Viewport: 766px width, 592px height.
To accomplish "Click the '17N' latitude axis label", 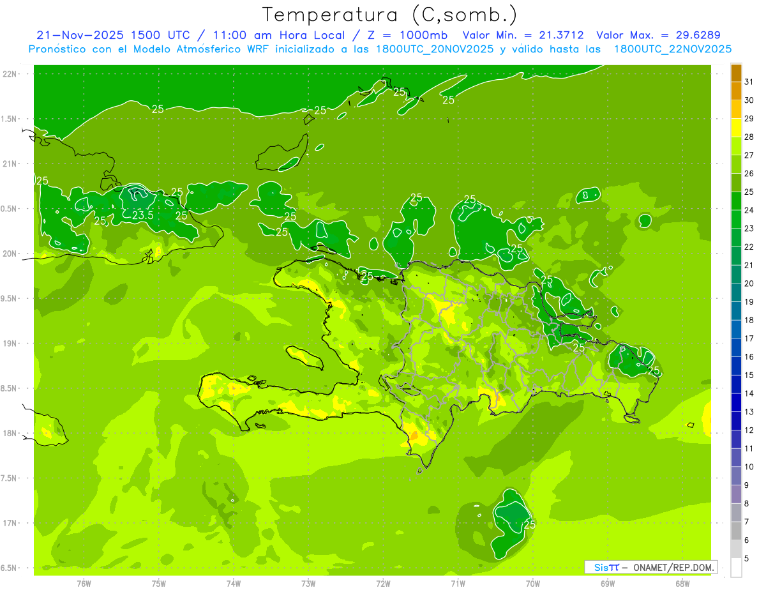I will [9, 523].
